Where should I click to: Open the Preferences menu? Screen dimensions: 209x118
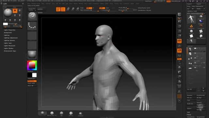(x=96, y=4)
